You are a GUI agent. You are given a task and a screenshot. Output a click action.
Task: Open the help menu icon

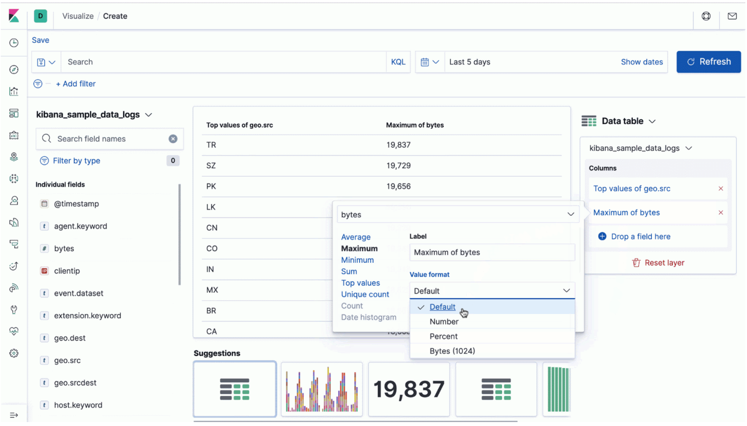click(706, 16)
